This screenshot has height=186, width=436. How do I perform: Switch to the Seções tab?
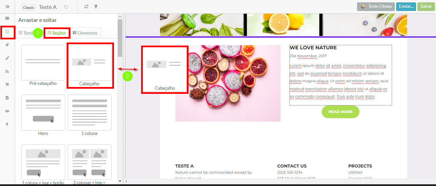pyautogui.click(x=57, y=33)
